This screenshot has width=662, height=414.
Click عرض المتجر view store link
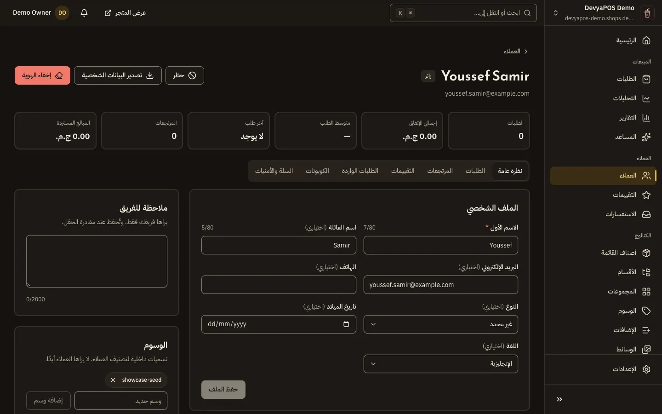click(x=125, y=13)
